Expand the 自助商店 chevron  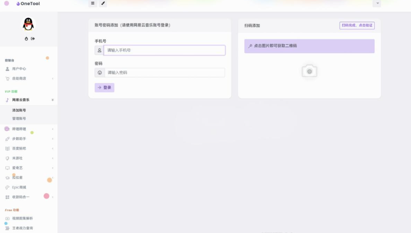coord(53,79)
